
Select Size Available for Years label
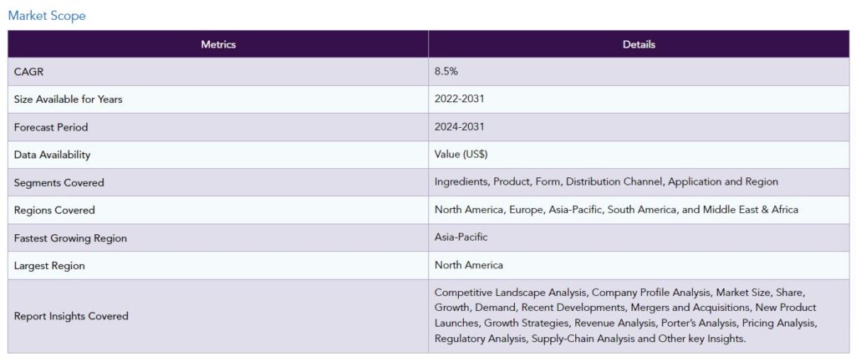pyautogui.click(x=69, y=99)
